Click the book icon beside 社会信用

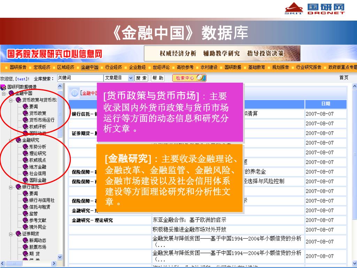pyautogui.click(x=25, y=173)
